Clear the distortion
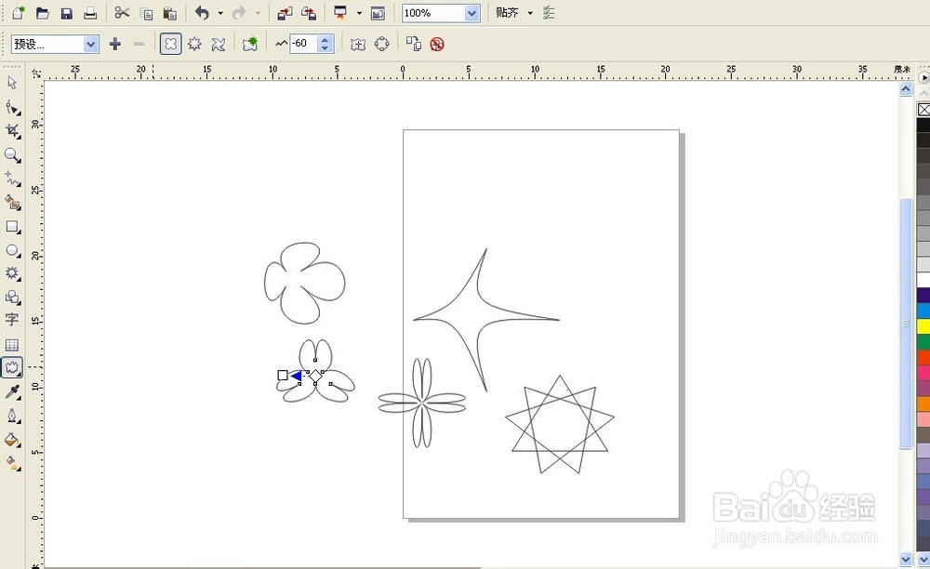Viewport: 930px width, 569px height. click(437, 44)
